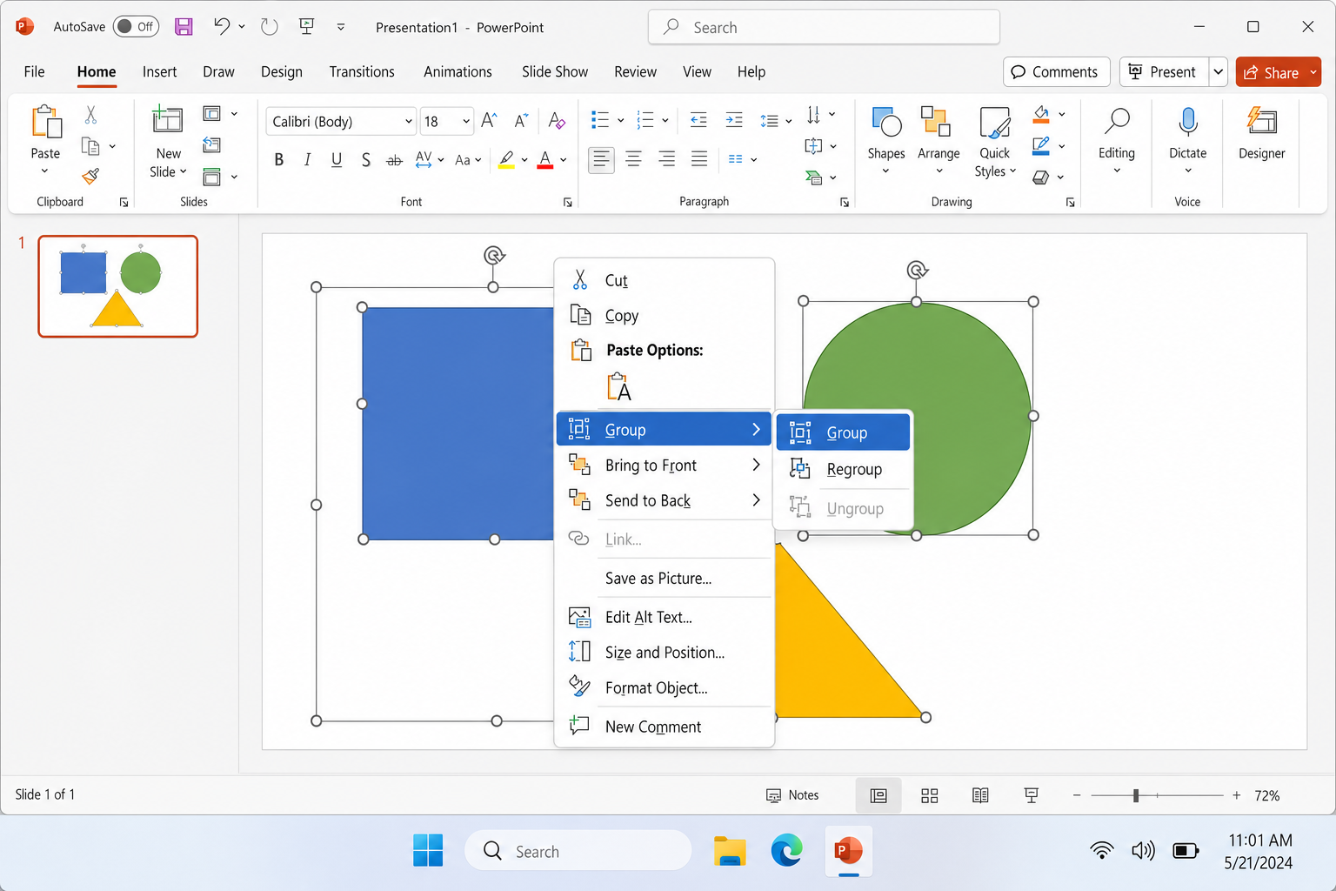Viewport: 1336px width, 891px height.
Task: Click the Comments button
Action: [x=1056, y=72]
